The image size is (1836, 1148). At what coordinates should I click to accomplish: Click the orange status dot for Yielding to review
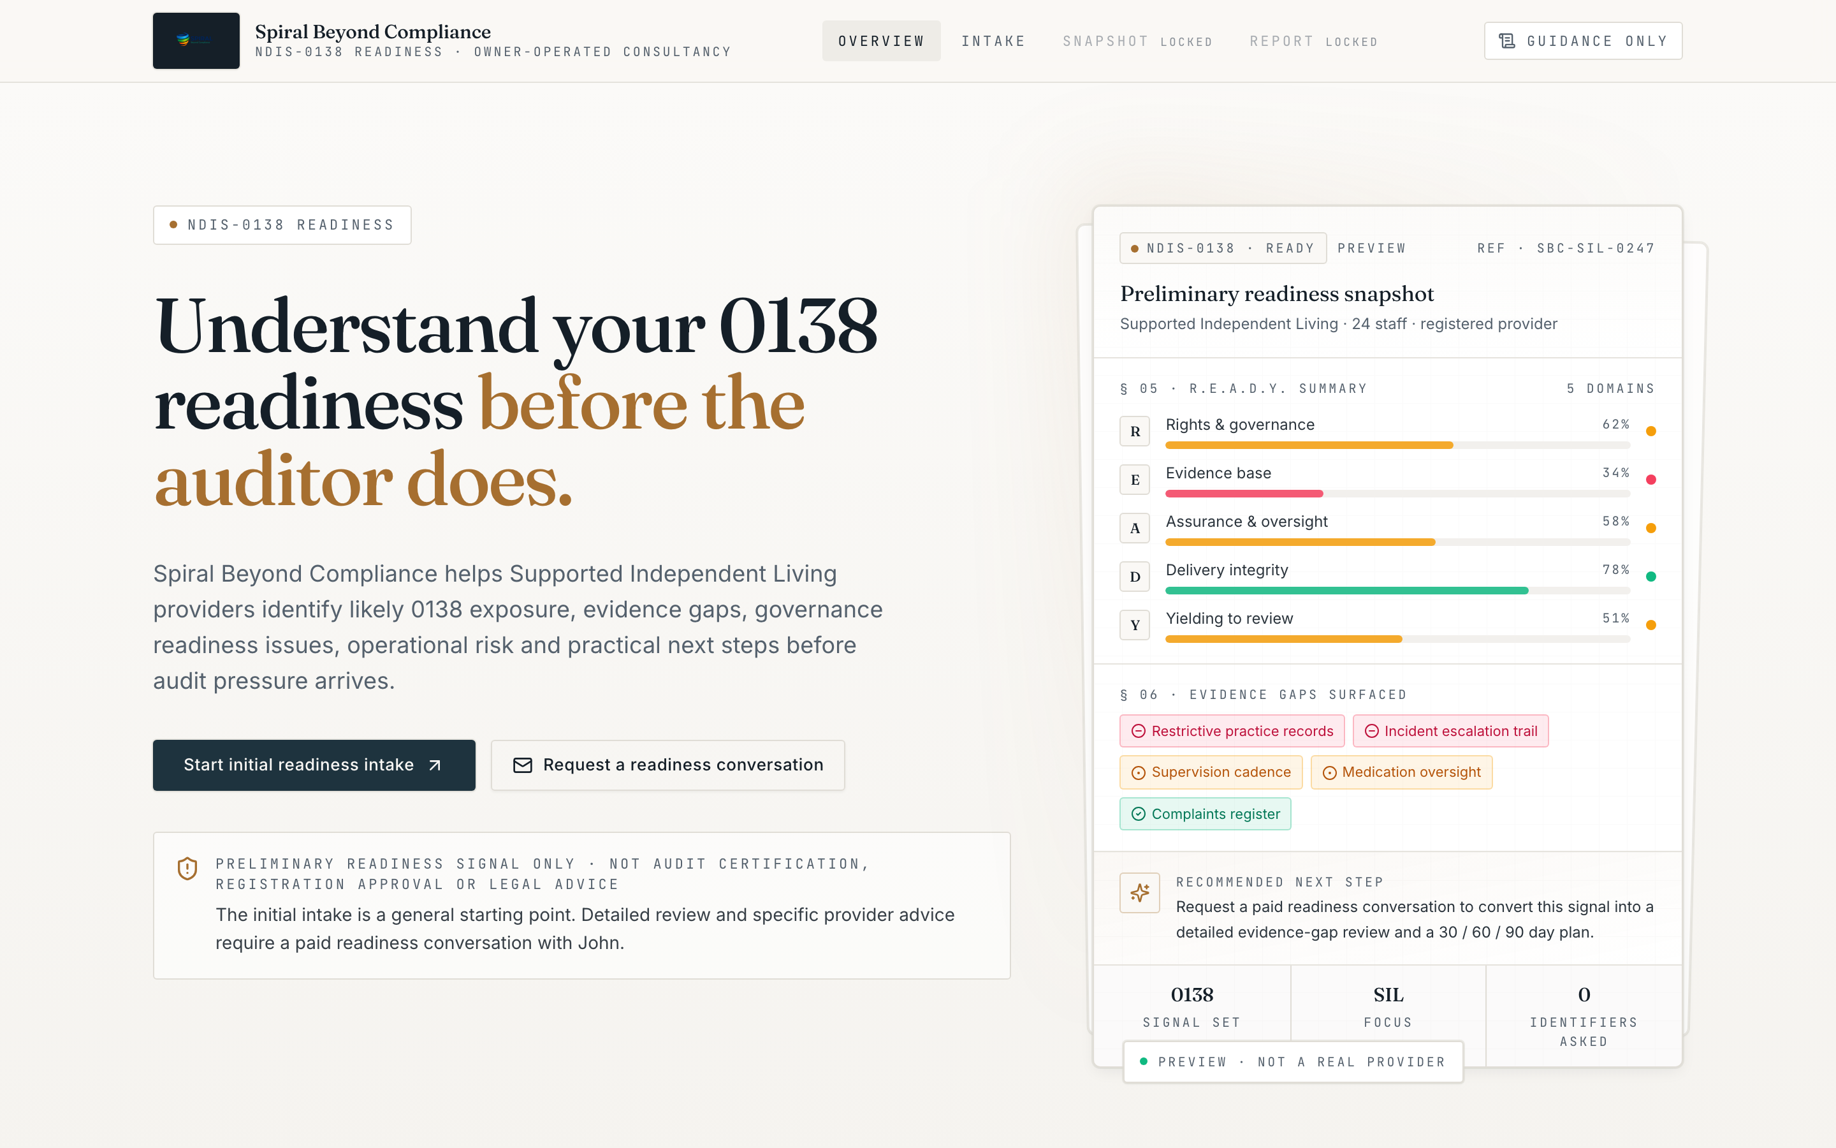pyautogui.click(x=1651, y=625)
